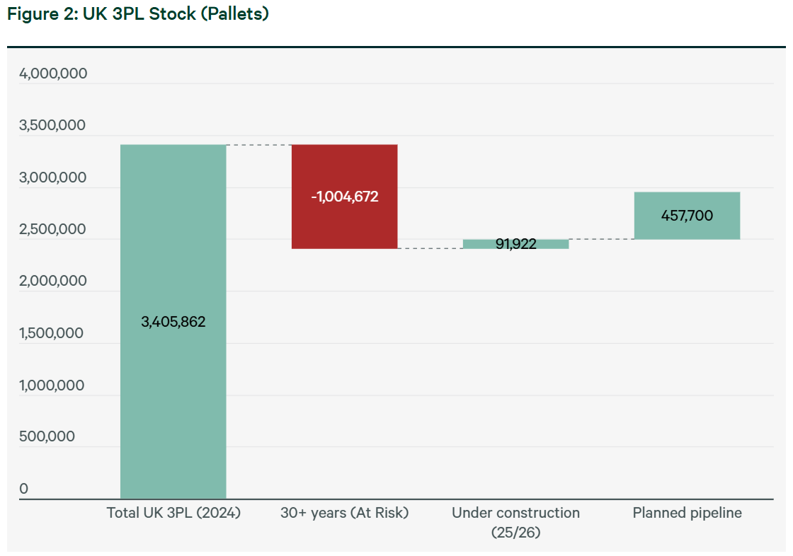Click the 457,700 data label
Viewport: 793px width, 556px height.
pos(687,215)
